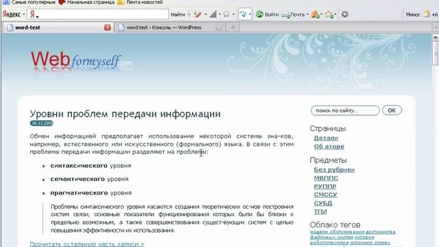Click the Страницы sidebar heading
This screenshot has height=247, width=439.
(x=328, y=128)
